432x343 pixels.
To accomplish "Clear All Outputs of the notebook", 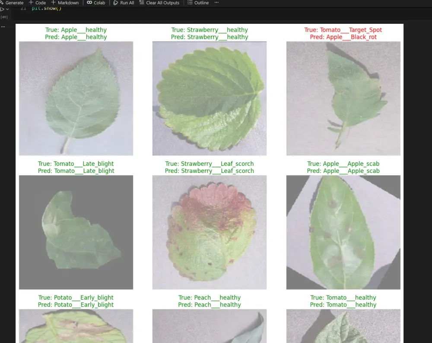I will point(159,3).
